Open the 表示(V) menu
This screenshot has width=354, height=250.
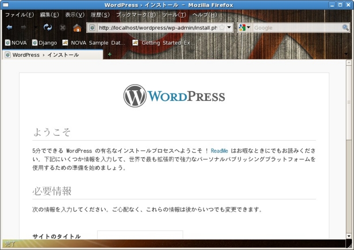75,15
